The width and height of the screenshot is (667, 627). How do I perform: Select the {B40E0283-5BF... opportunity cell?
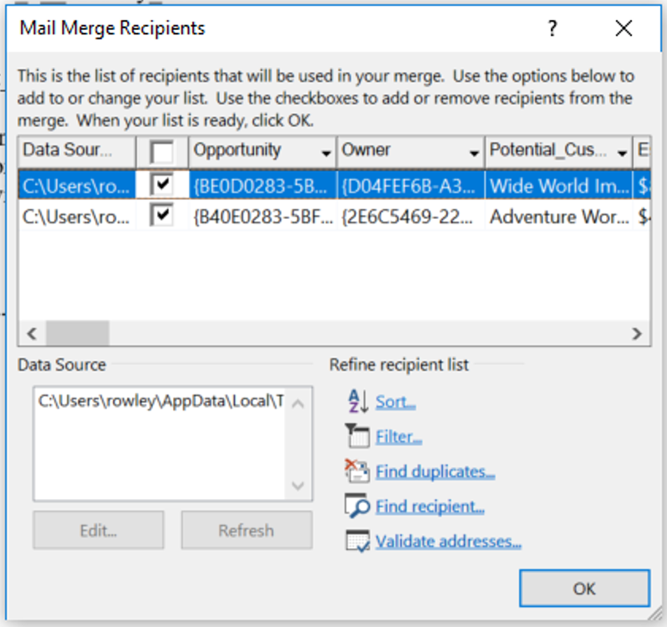coord(262,217)
